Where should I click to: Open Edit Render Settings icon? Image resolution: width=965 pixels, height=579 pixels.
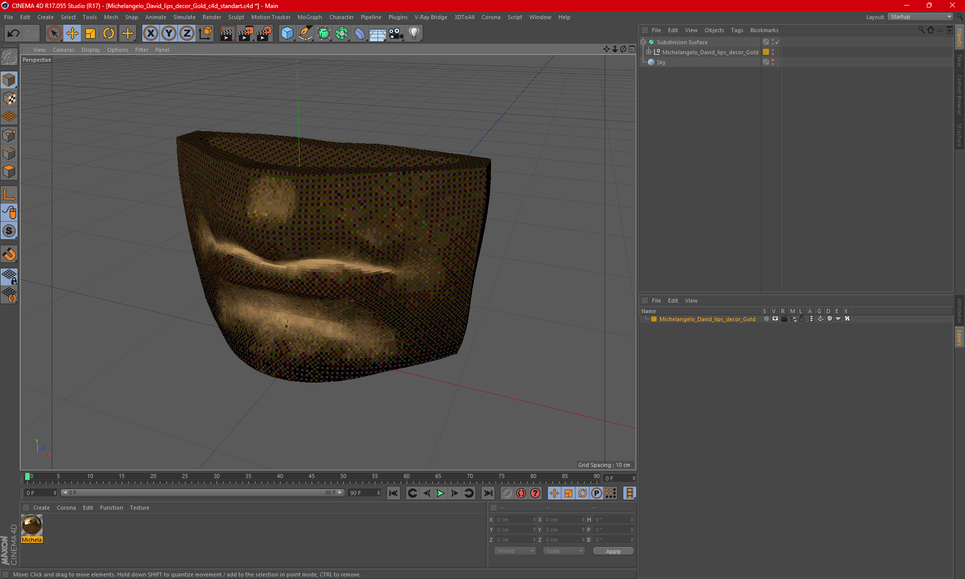pos(264,33)
